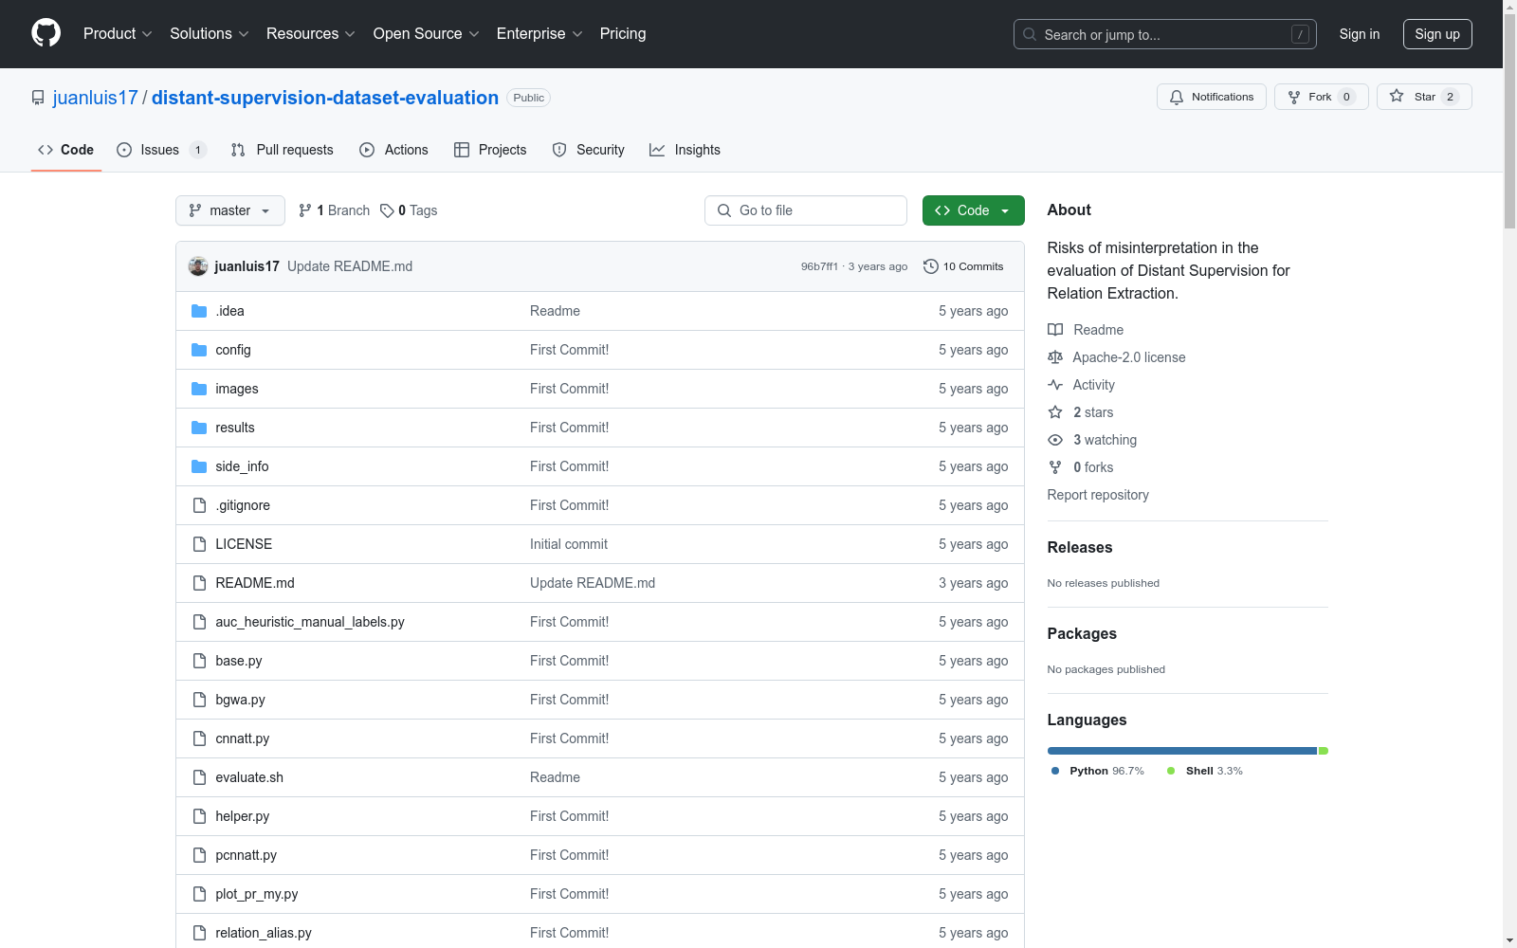Click the file icon beside .gitignore
The width and height of the screenshot is (1517, 948).
[x=199, y=505]
